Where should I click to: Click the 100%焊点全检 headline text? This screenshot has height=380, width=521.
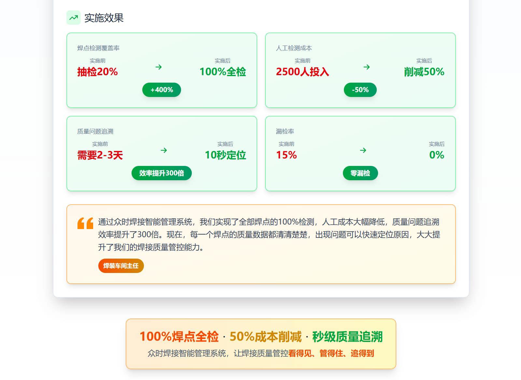(x=179, y=337)
